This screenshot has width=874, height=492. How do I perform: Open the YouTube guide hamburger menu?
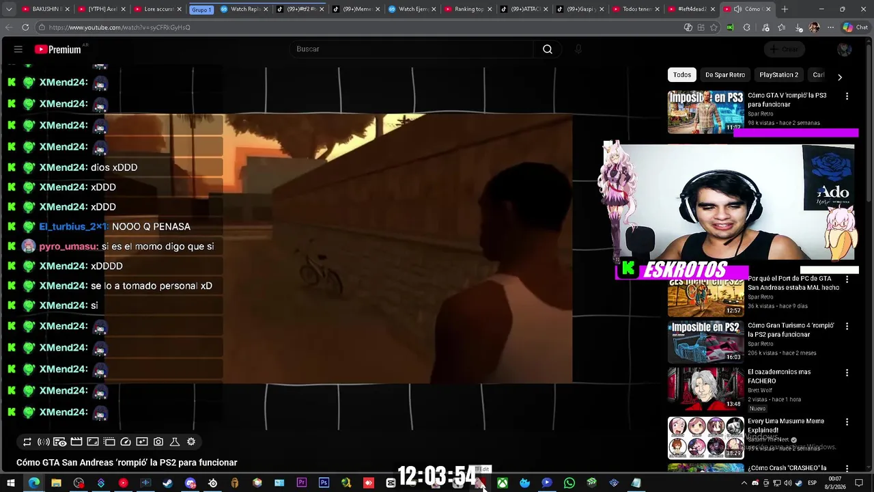[x=18, y=49]
